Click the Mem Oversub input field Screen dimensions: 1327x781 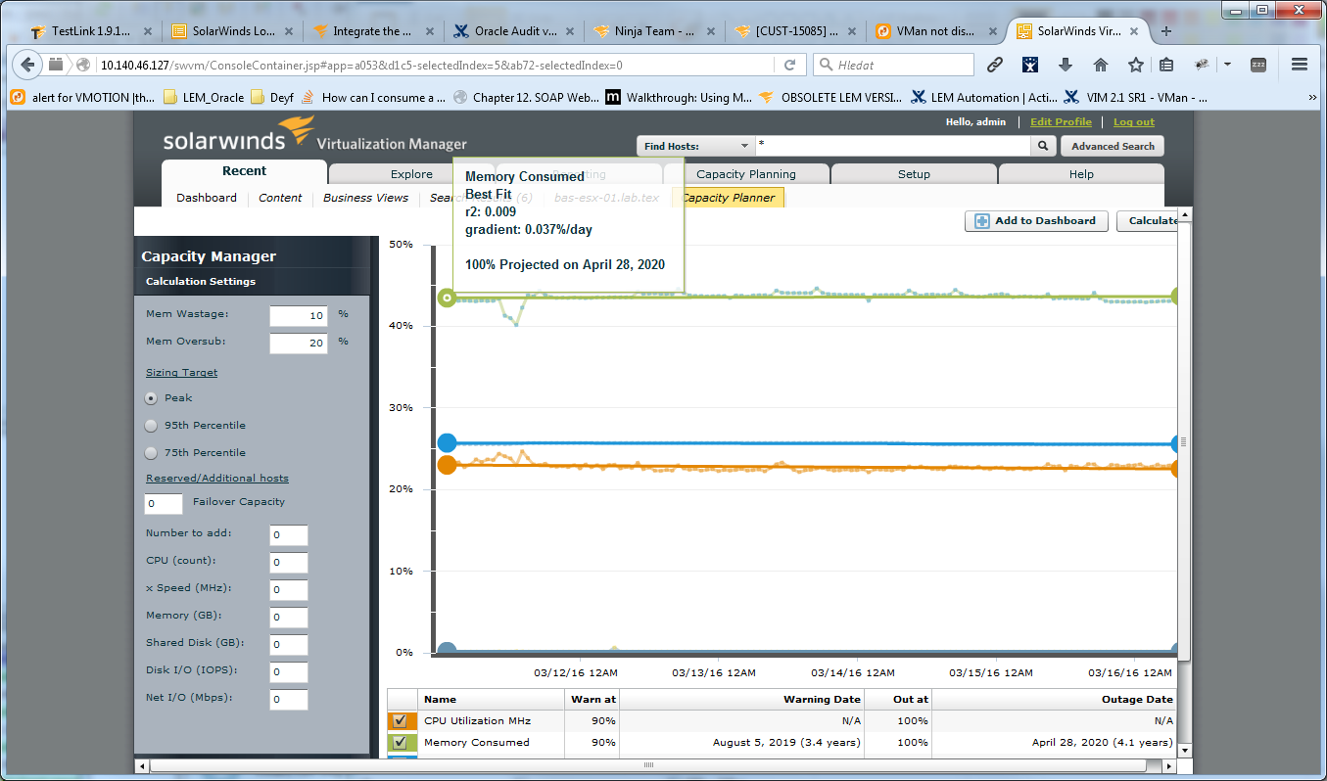299,344
